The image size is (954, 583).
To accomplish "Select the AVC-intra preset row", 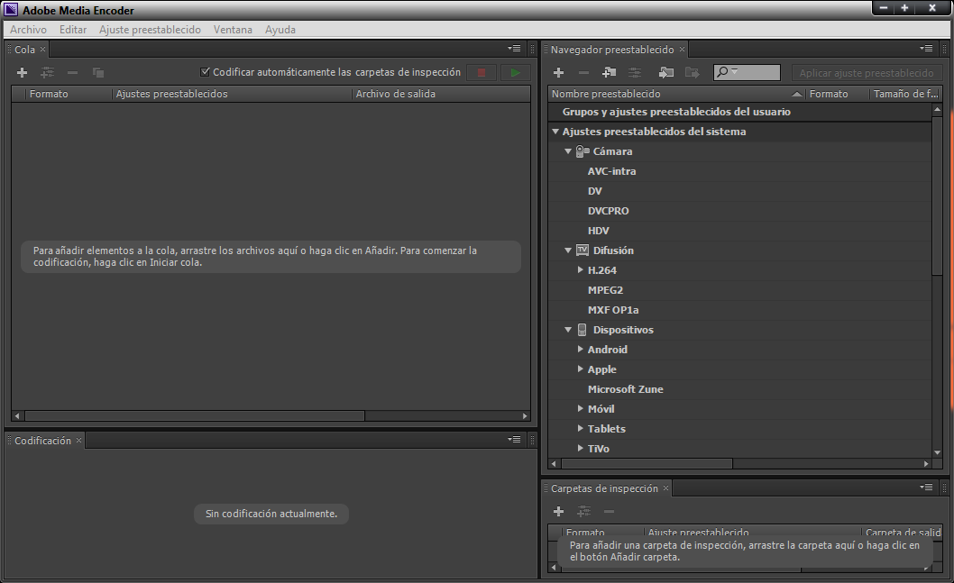I will pos(739,171).
